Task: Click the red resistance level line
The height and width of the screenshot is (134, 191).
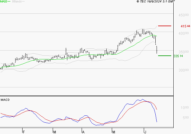Action: point(164,26)
